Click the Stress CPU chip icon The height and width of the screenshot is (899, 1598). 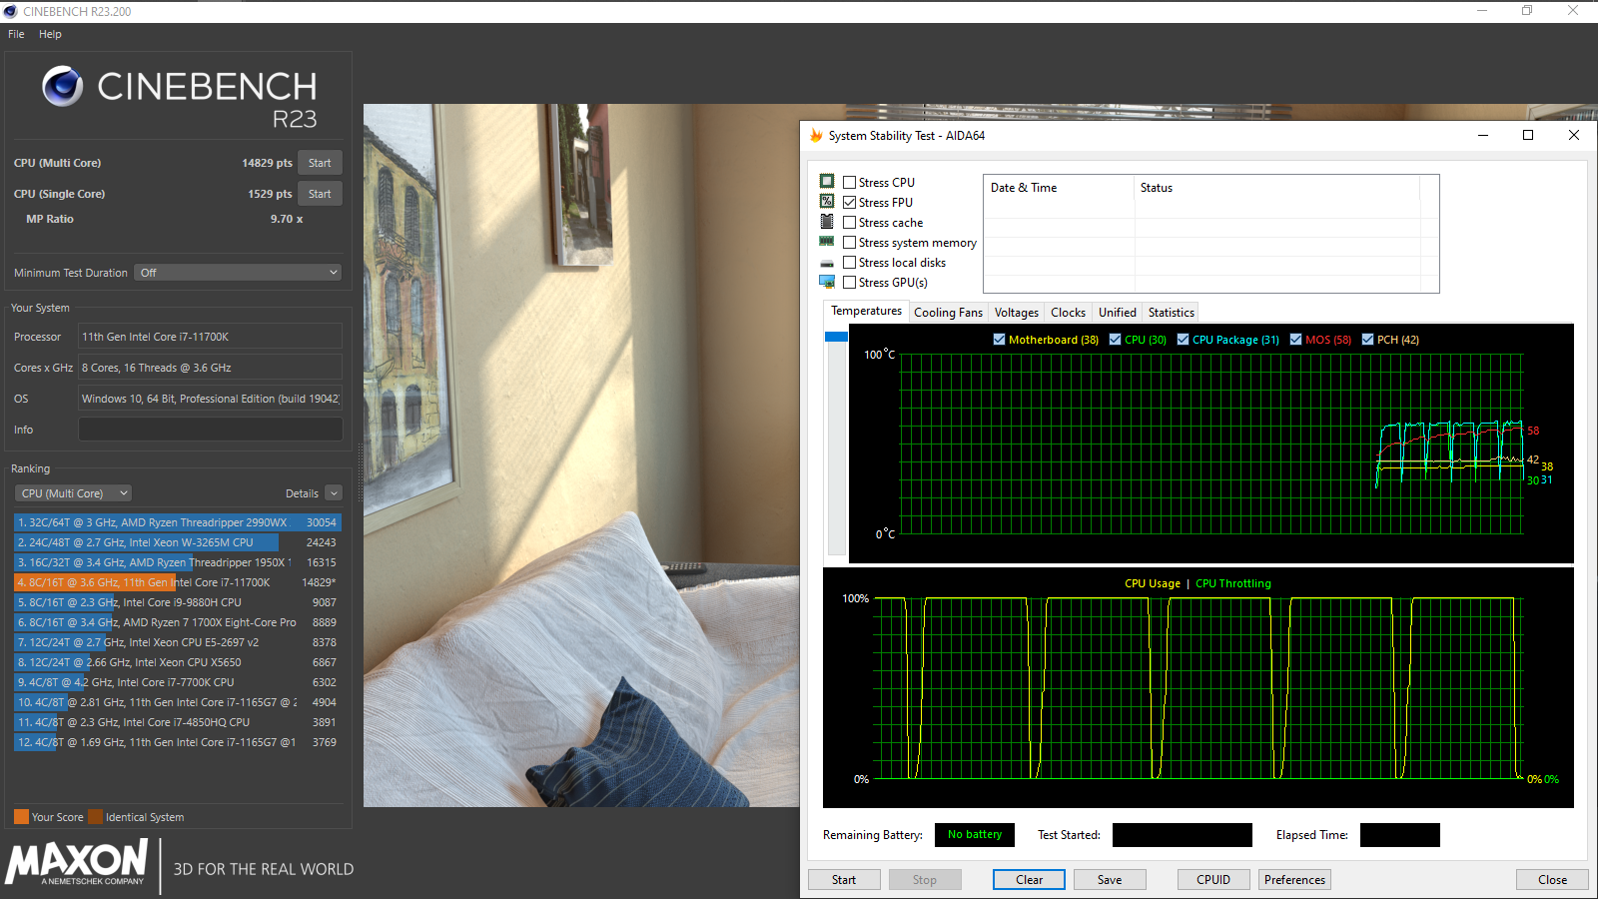point(827,182)
